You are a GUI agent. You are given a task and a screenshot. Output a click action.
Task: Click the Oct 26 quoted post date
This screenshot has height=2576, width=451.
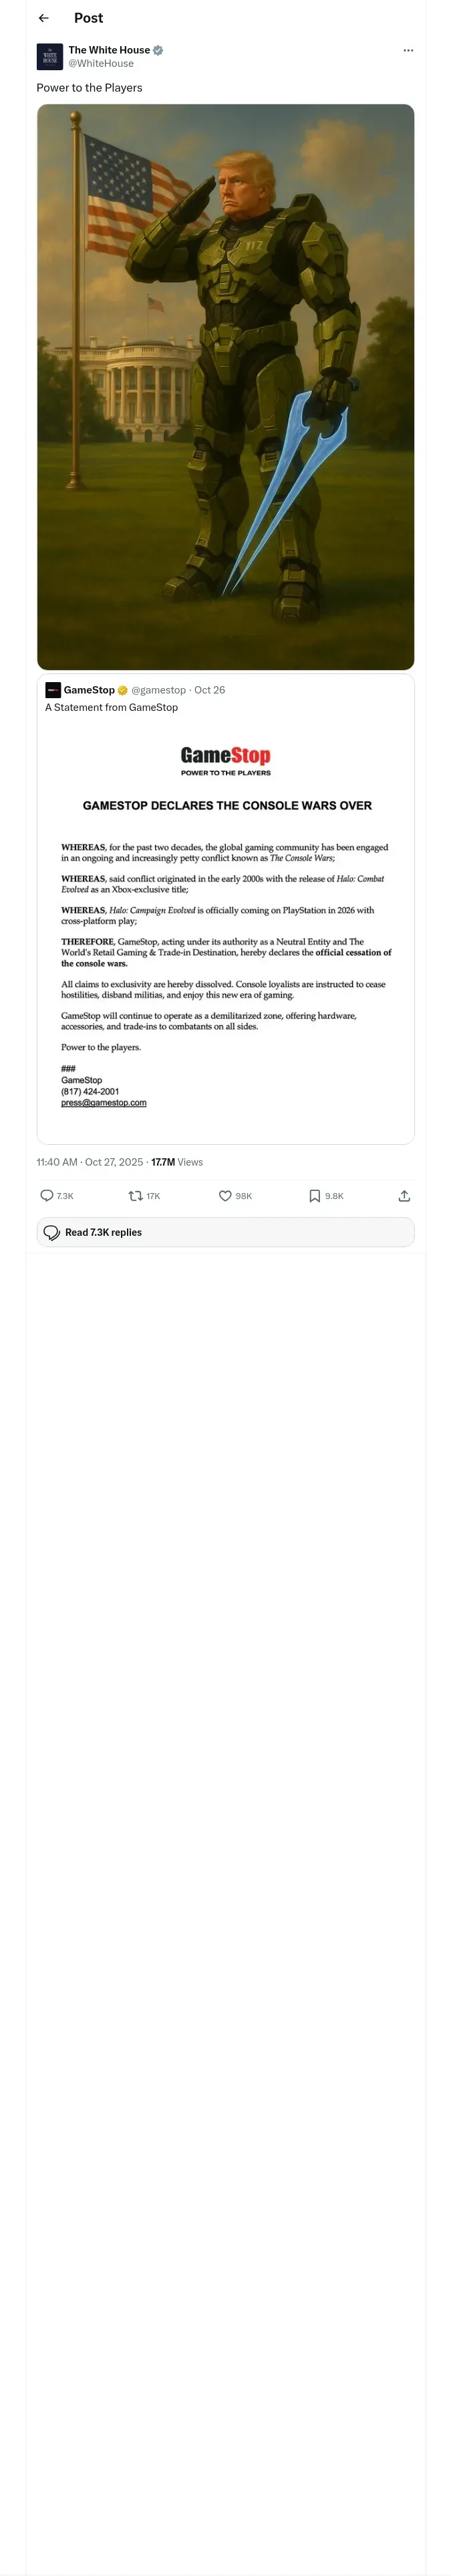210,690
